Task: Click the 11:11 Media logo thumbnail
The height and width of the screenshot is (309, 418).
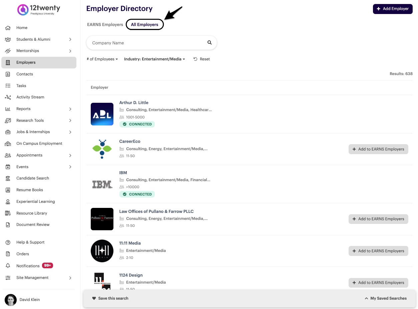Action: click(x=102, y=251)
